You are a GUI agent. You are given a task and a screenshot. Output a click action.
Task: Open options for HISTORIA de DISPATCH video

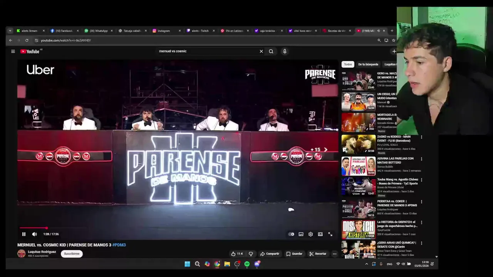(421, 222)
